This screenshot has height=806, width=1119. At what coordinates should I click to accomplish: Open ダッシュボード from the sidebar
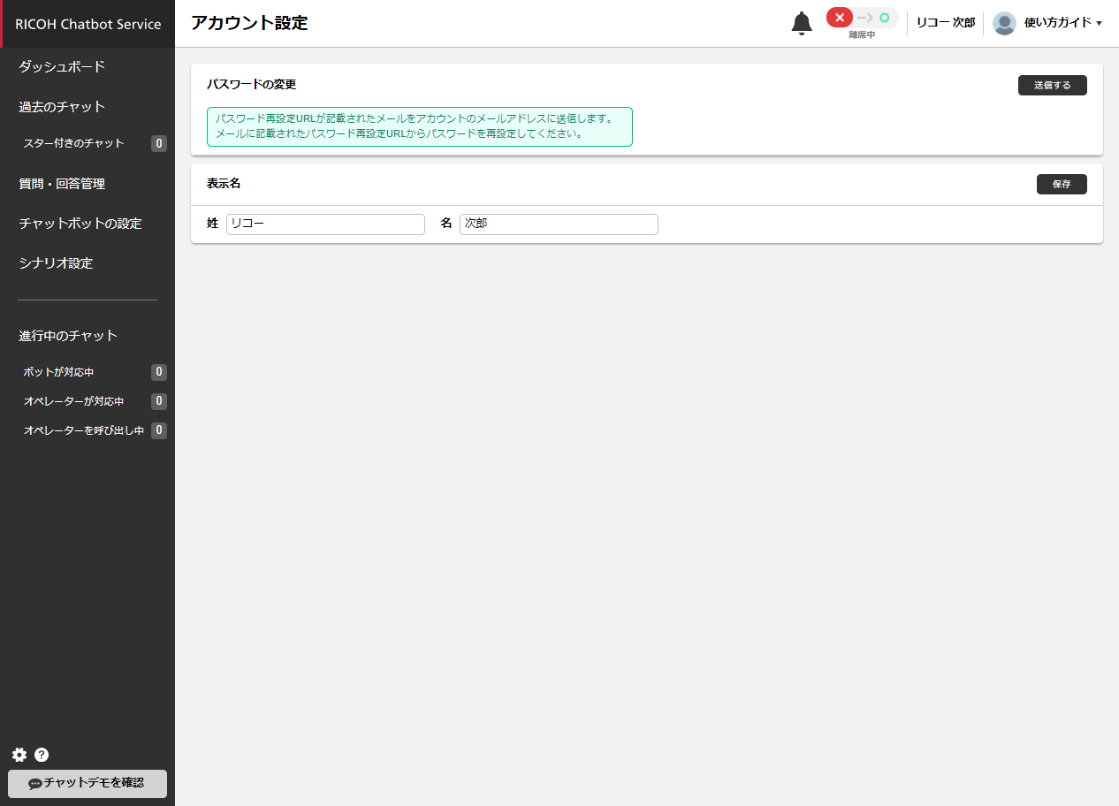tap(62, 67)
